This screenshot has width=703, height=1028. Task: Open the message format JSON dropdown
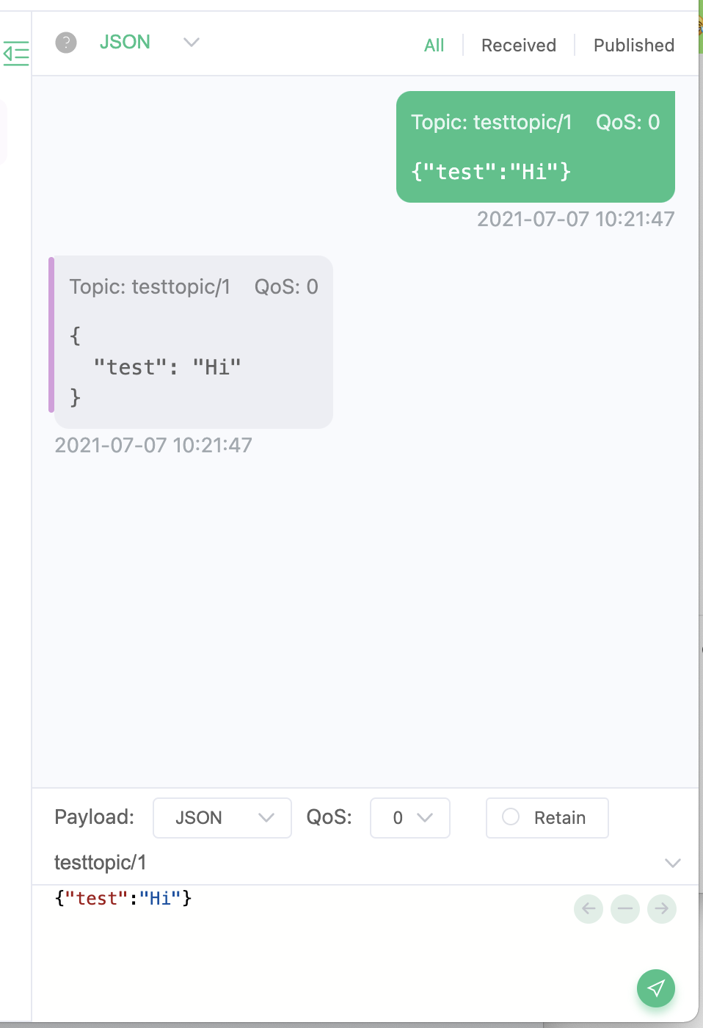(125, 43)
